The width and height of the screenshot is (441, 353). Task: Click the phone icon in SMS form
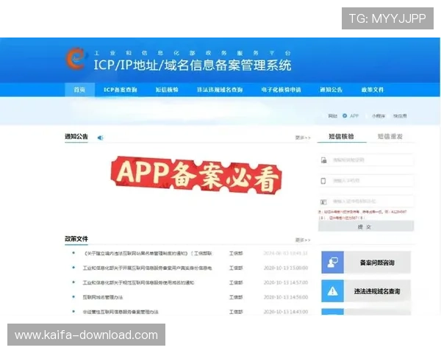tap(323, 181)
